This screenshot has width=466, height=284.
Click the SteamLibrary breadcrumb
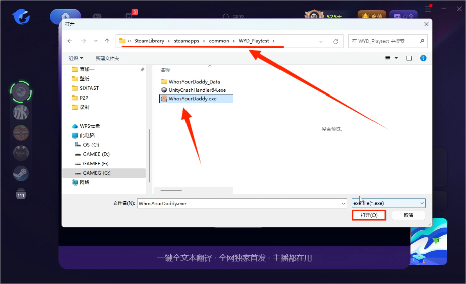coord(149,41)
